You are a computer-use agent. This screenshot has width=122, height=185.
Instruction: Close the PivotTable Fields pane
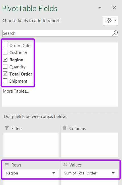pos(114,8)
